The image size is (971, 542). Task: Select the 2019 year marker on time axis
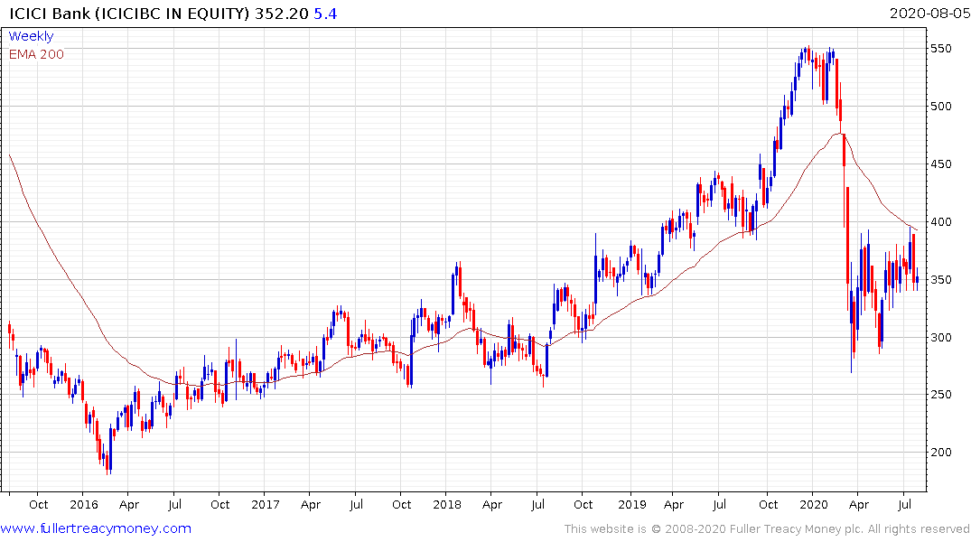coord(630,505)
